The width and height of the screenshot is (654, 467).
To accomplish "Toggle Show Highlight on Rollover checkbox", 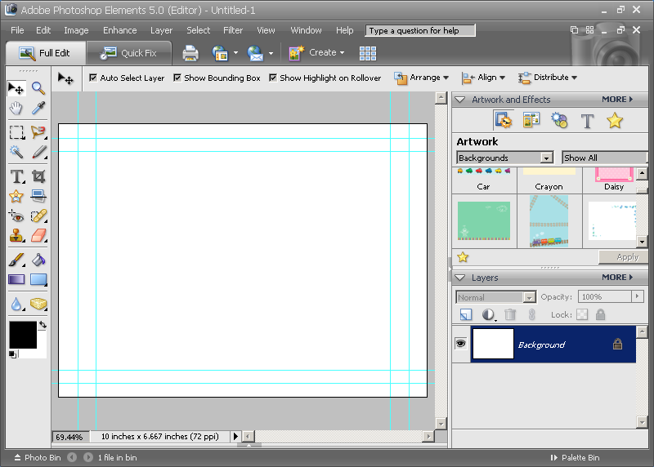I will (x=273, y=78).
